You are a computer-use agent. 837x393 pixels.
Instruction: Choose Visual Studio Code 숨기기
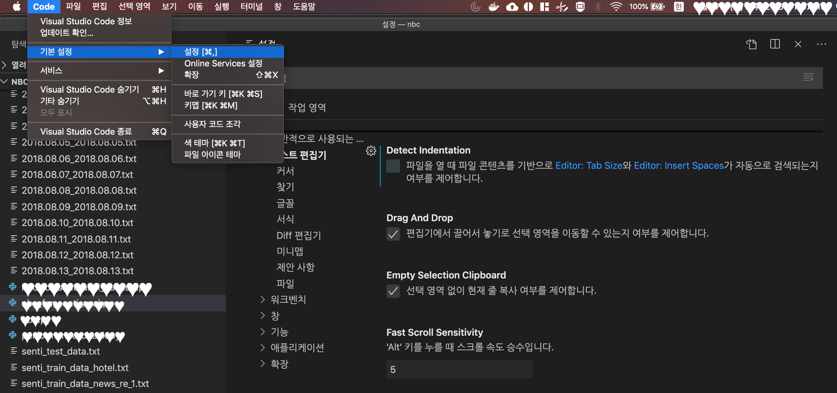(x=100, y=89)
